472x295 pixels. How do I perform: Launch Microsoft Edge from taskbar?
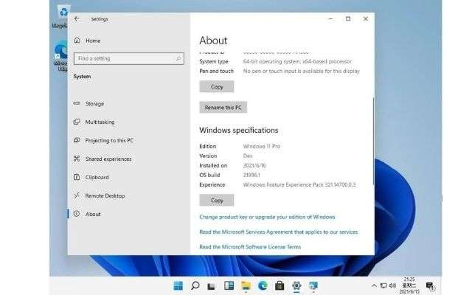pos(263,285)
